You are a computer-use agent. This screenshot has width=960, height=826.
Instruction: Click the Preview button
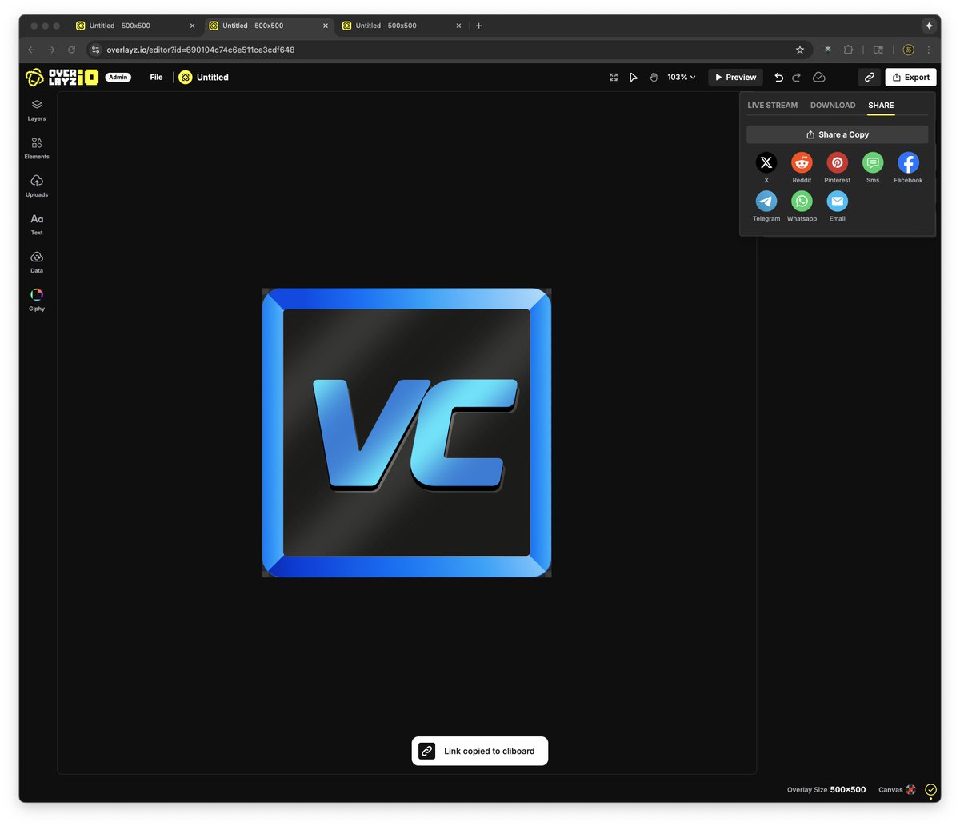tap(735, 78)
